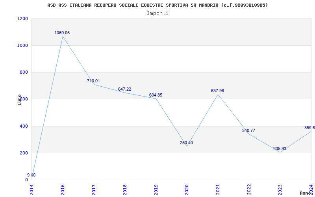Click the 1200 y-axis tick label
Image resolution: width=315 pixels, height=197 pixels.
pos(23,19)
